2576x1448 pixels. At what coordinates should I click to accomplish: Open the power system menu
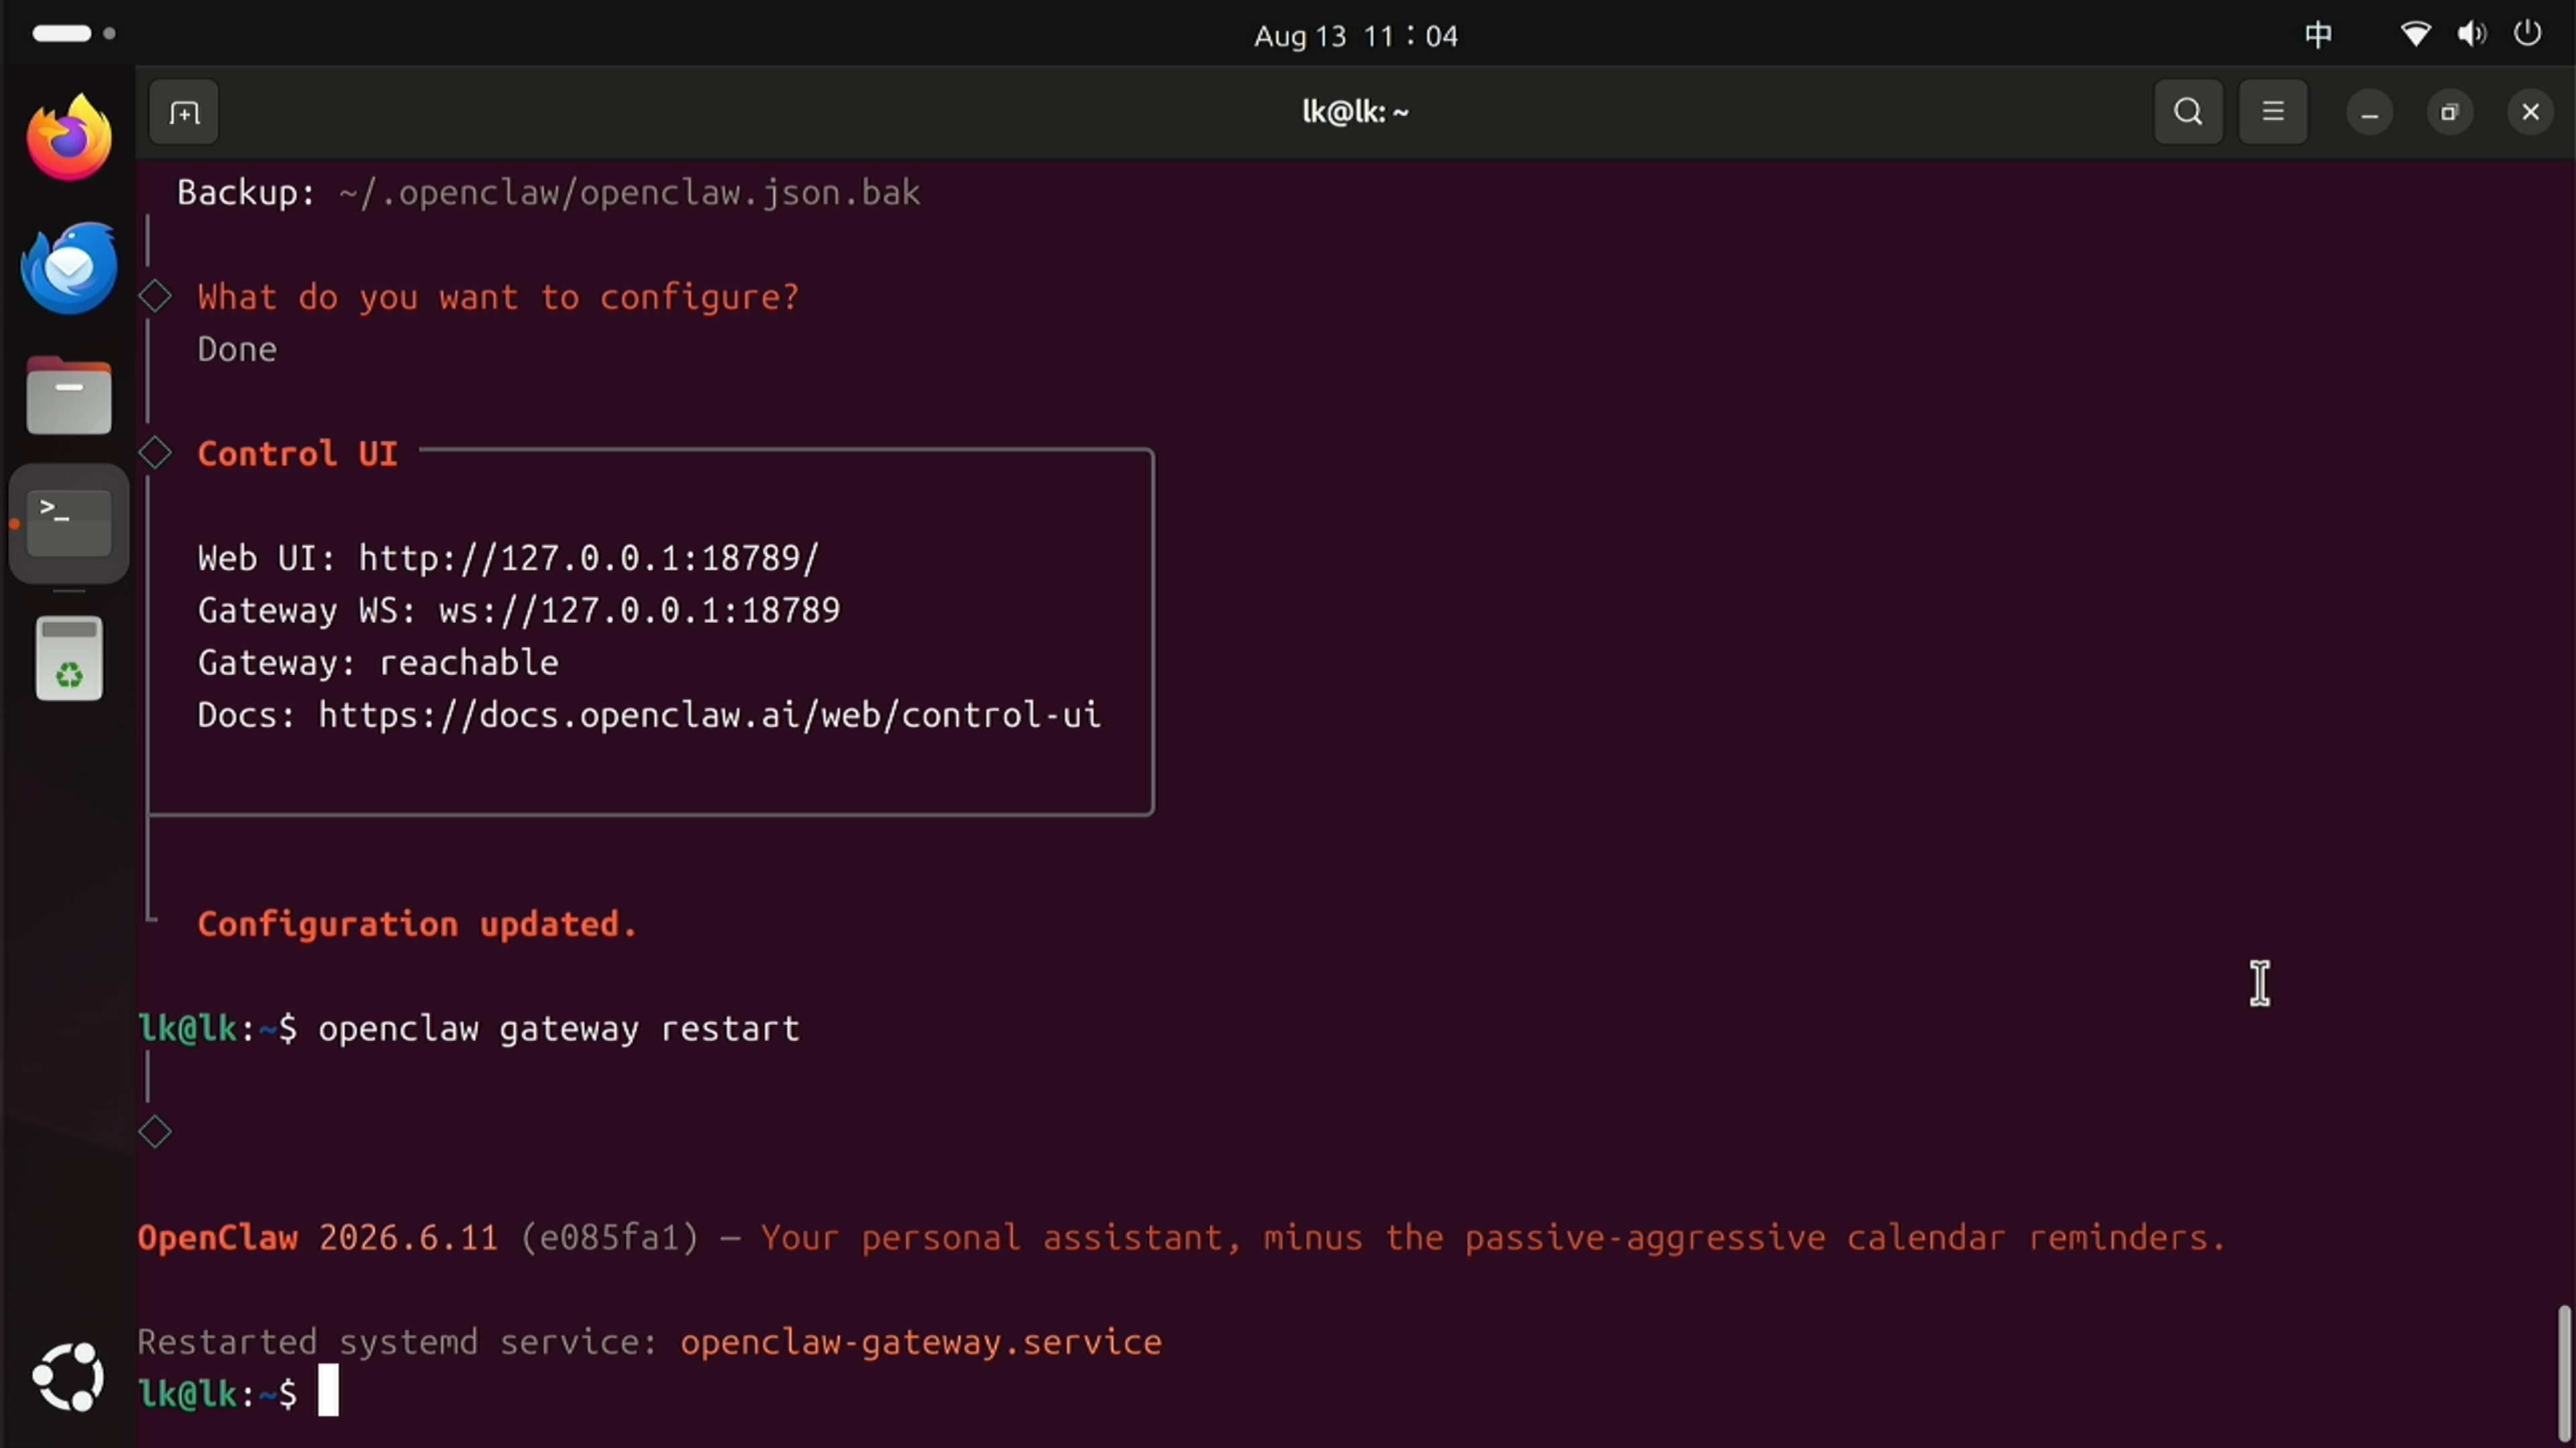pyautogui.click(x=2528, y=34)
